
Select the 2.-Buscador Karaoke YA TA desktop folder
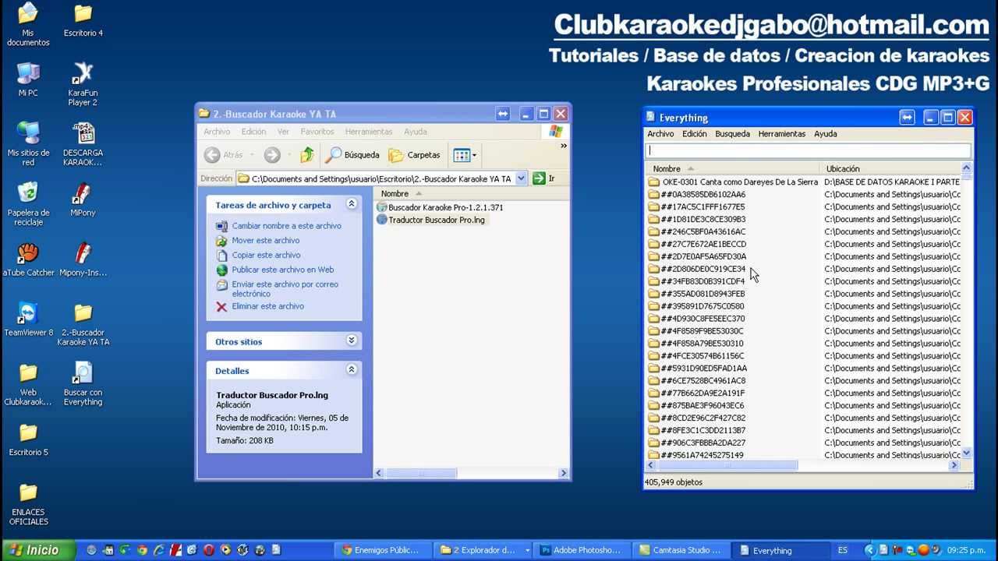83,324
